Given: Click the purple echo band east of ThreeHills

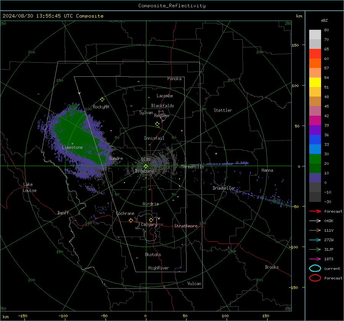Looking at the screenshot, I should click(x=219, y=163).
